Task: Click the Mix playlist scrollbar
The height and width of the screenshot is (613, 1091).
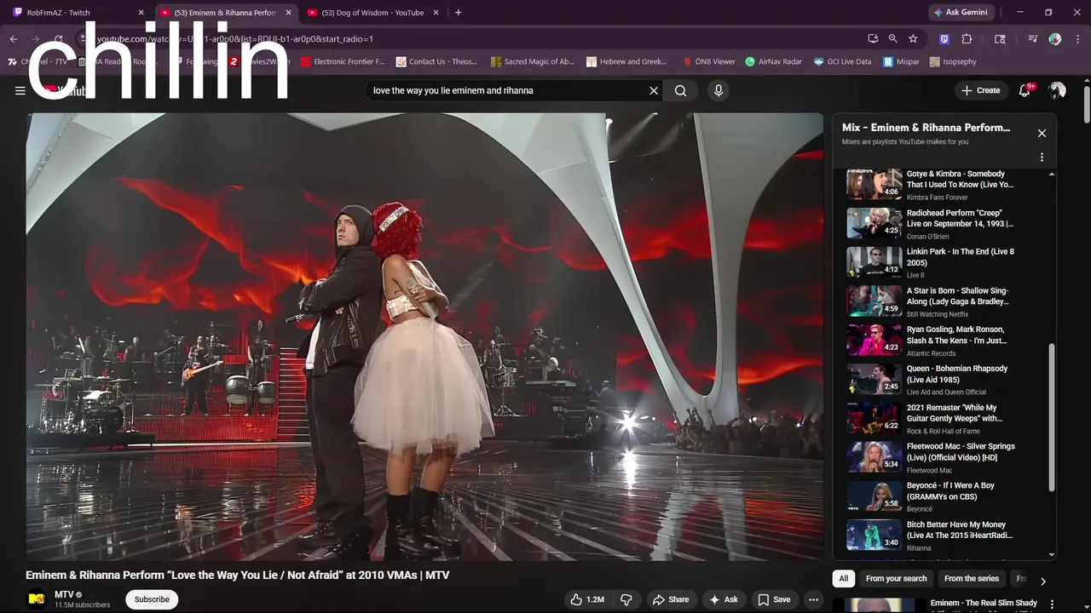Action: point(1051,417)
